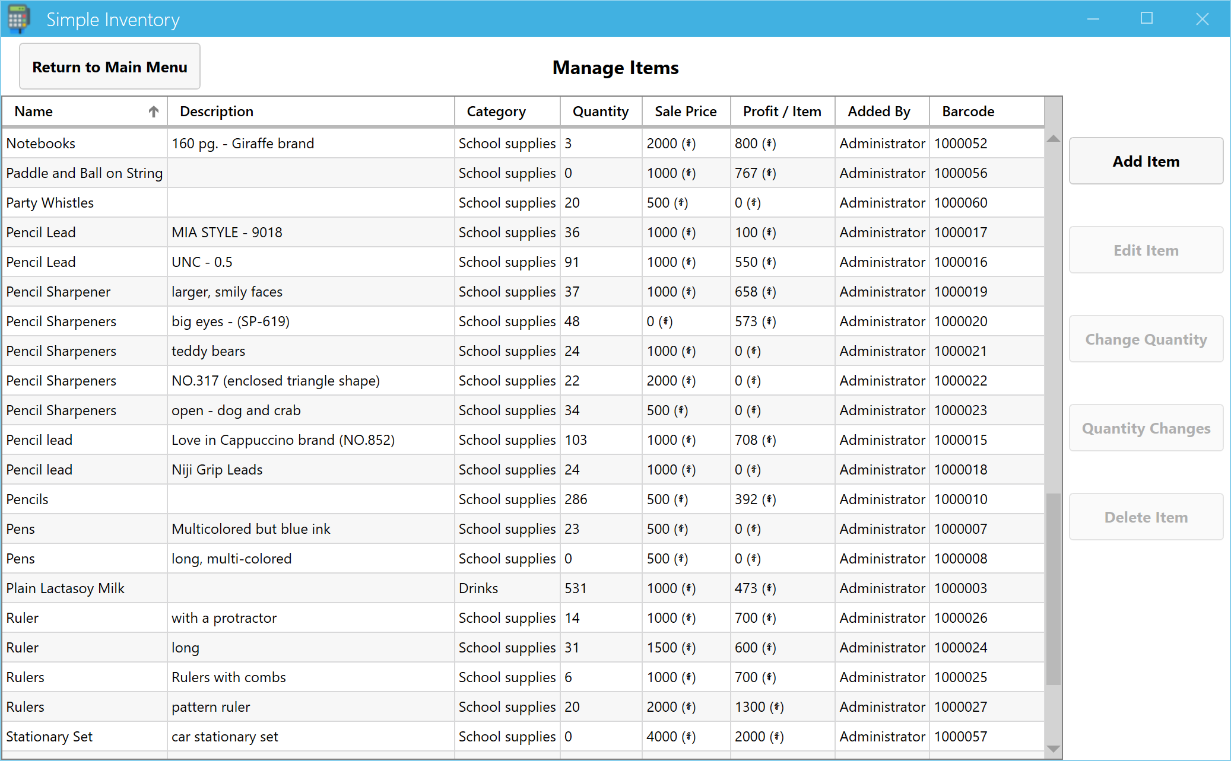The height and width of the screenshot is (761, 1231).
Task: Minimize the Simple Inventory window
Action: click(x=1093, y=19)
